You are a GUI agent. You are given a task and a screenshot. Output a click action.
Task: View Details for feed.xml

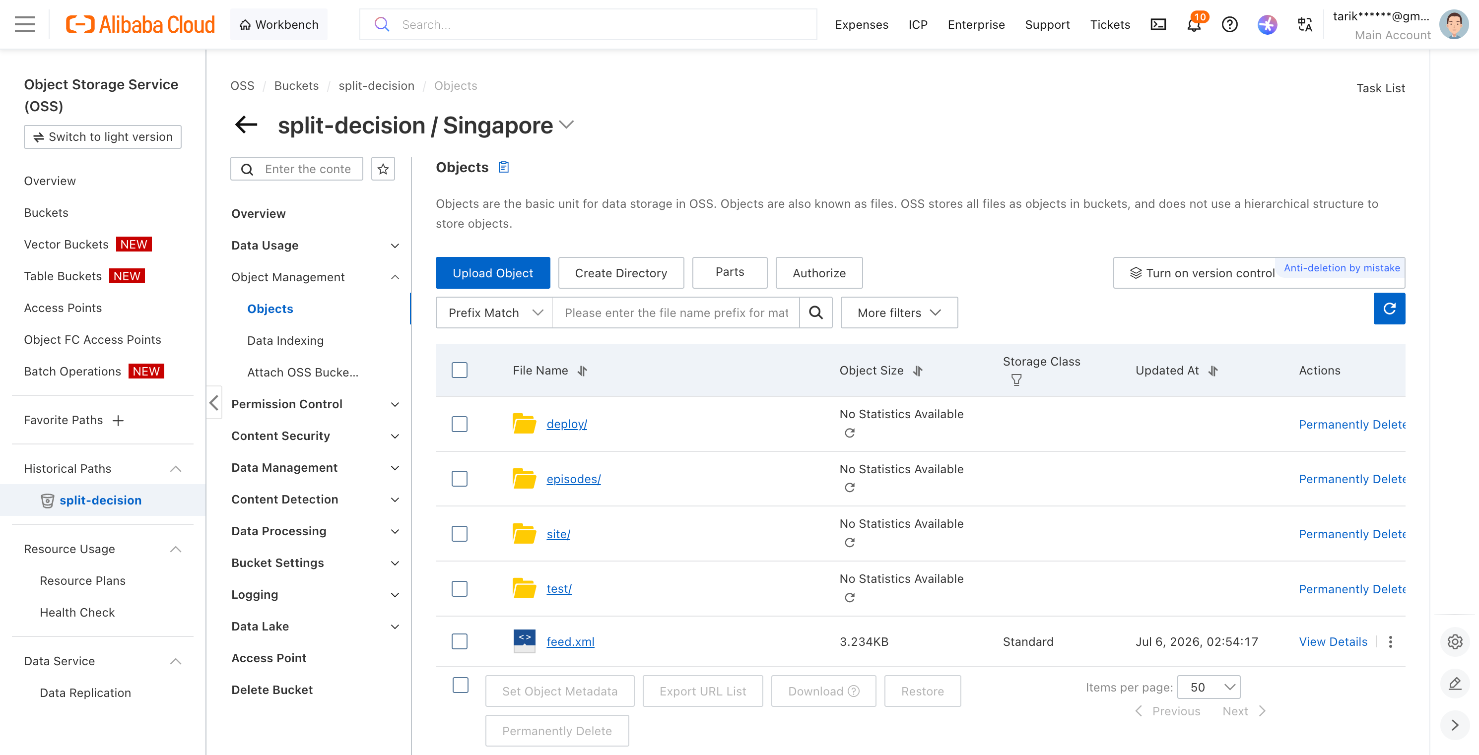point(1333,641)
